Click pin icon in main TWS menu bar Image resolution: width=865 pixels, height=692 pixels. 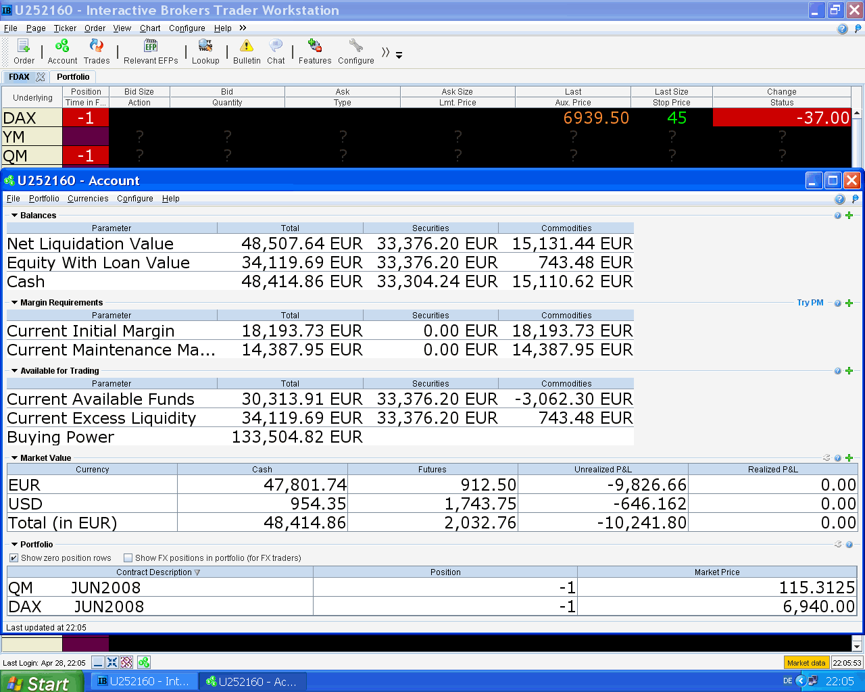858,28
